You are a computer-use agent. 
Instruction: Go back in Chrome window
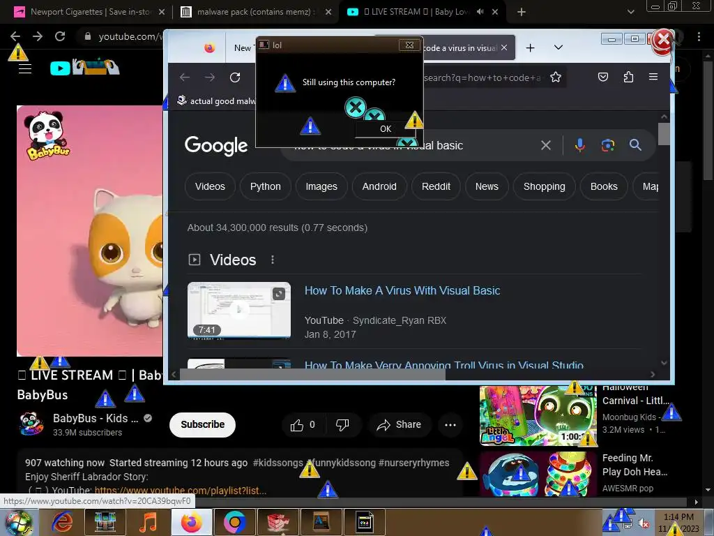[15, 36]
